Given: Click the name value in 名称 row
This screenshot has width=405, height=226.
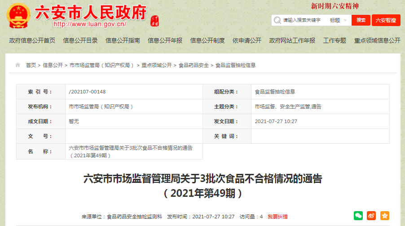Looking at the screenshot, I should (x=131, y=151).
